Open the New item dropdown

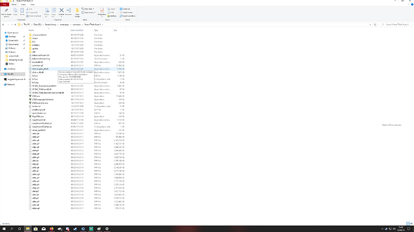pos(88,9)
